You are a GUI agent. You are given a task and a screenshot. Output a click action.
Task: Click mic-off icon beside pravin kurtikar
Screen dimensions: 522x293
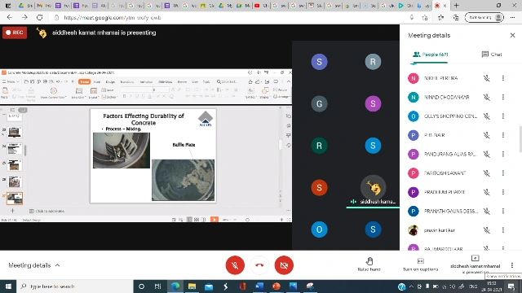(486, 230)
